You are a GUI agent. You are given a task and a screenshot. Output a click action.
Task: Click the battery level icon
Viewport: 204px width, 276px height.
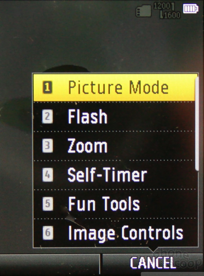click(191, 9)
